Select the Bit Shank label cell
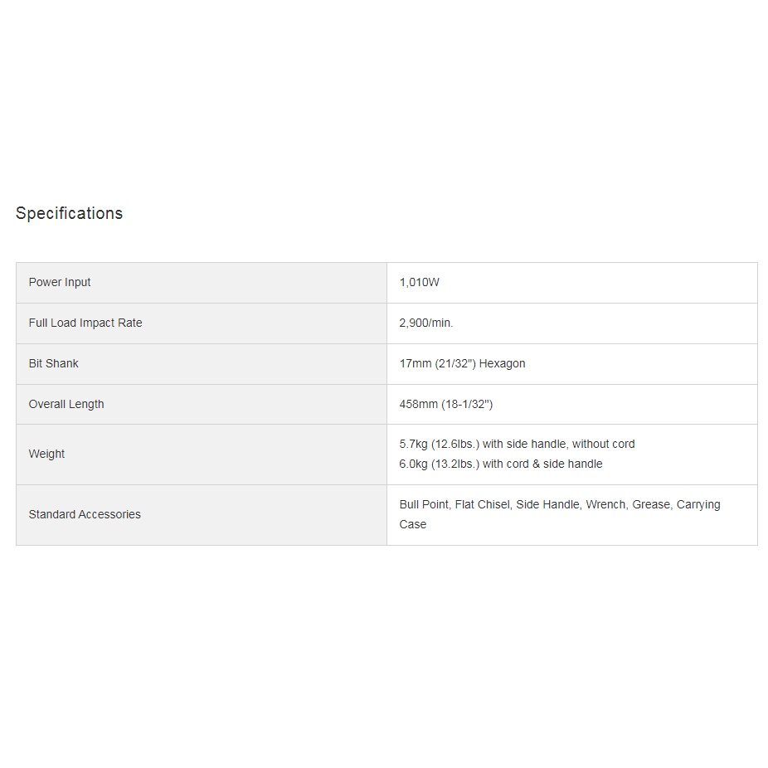The width and height of the screenshot is (768, 768). tap(54, 363)
